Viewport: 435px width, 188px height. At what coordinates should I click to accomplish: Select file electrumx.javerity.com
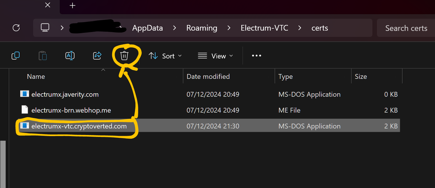click(x=65, y=94)
